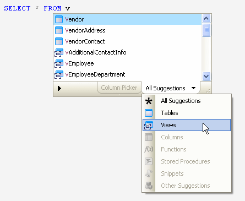This screenshot has height=201, width=245.
Task: Switch to the Column Picker tab
Action: coord(119,88)
